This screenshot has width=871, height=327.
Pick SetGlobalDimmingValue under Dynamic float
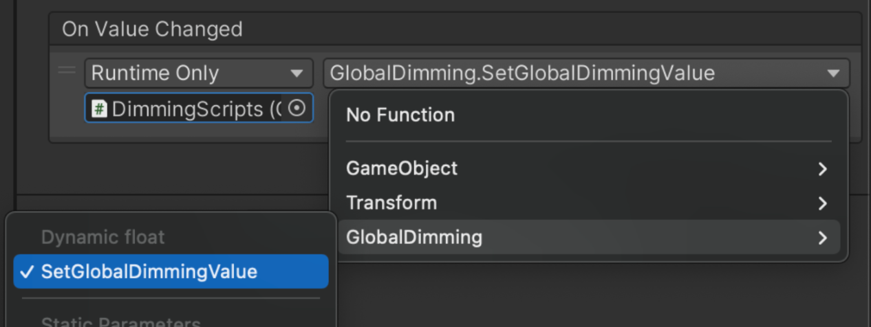149,271
